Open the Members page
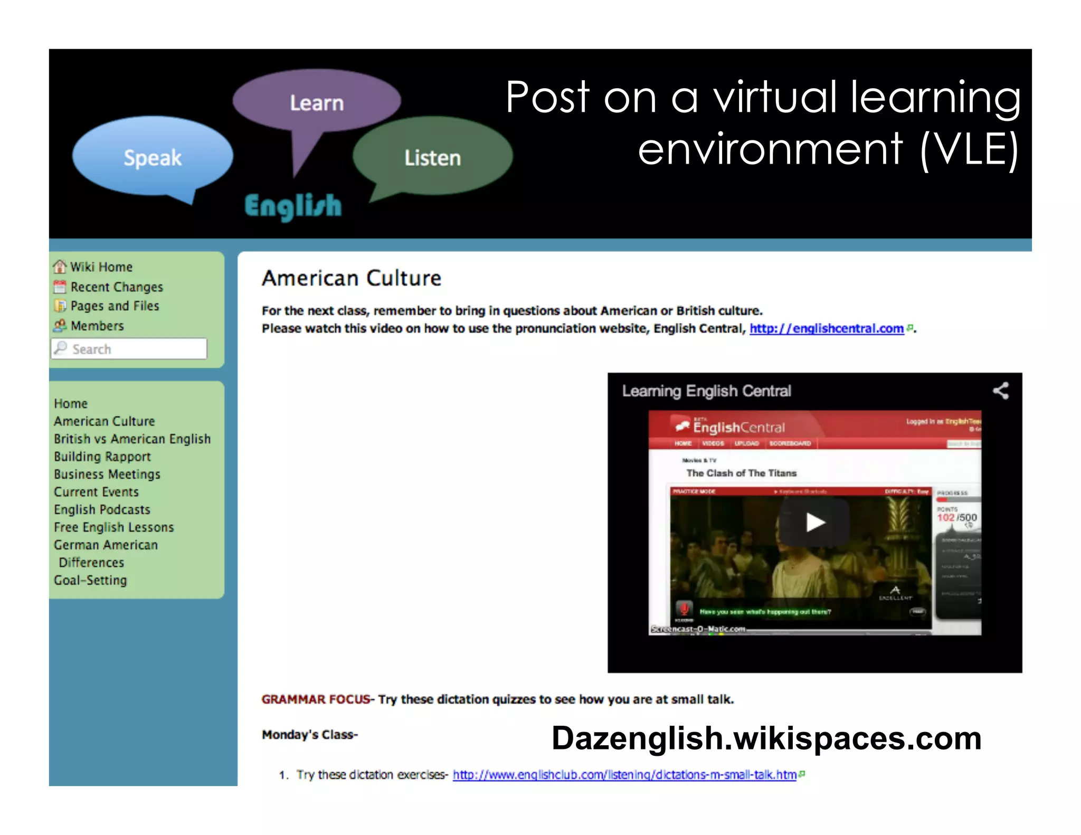 pyautogui.click(x=97, y=326)
